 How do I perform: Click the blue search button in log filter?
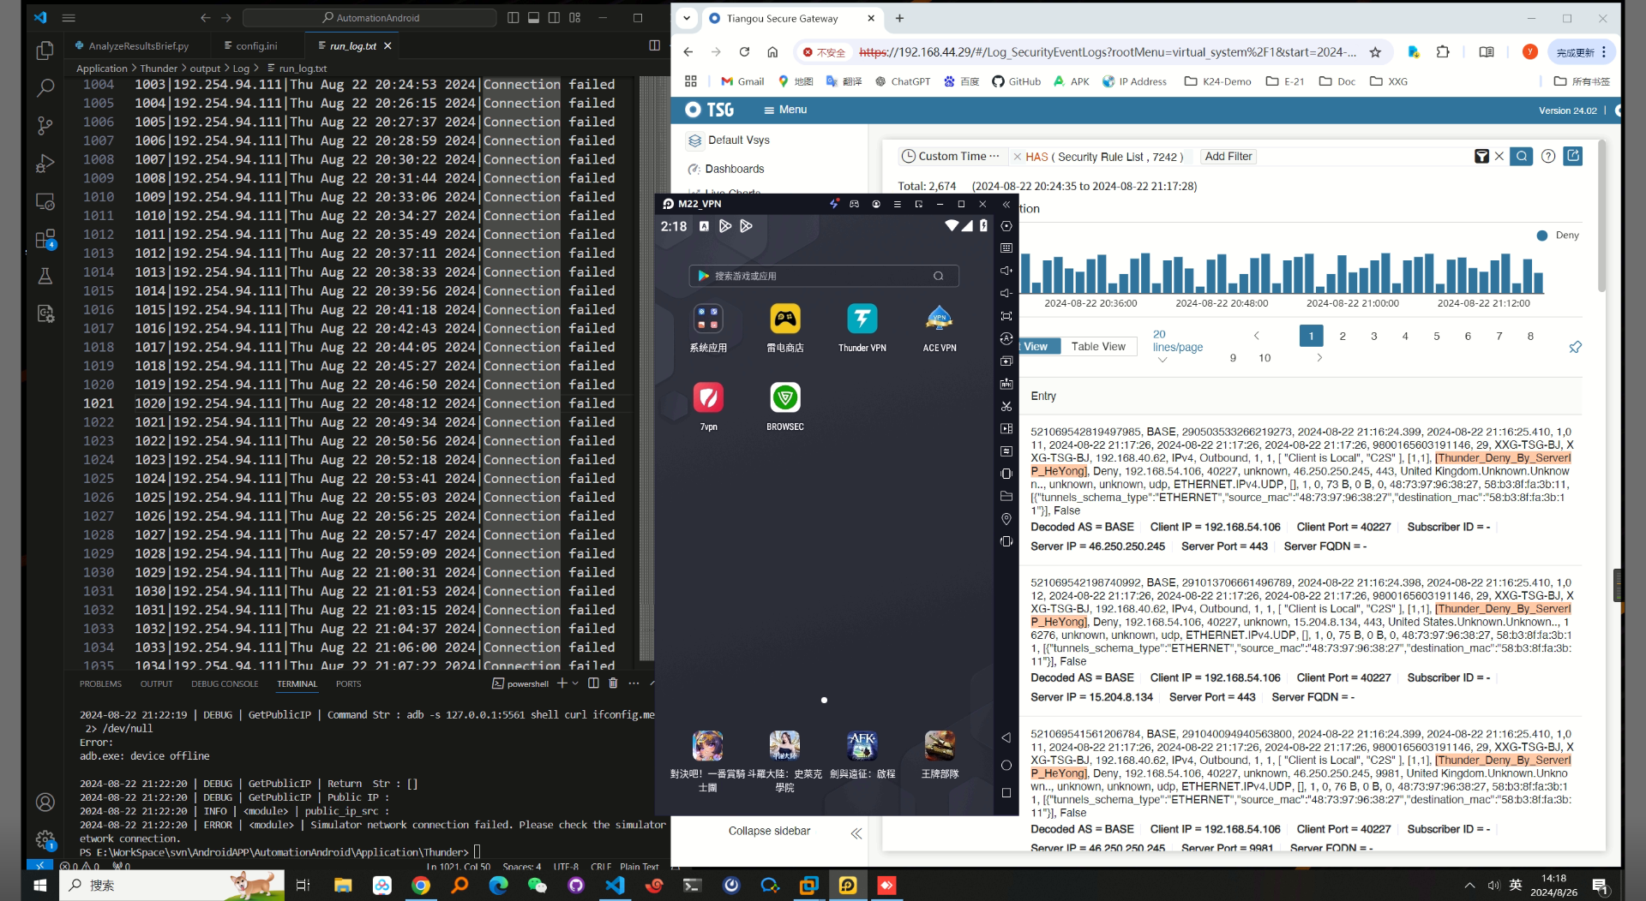pos(1521,157)
